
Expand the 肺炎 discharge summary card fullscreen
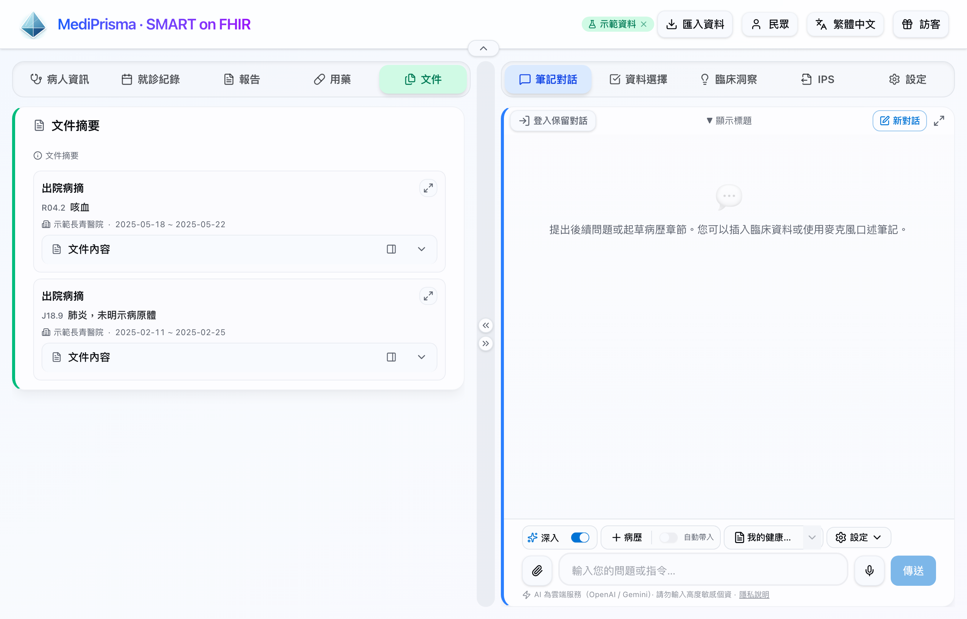428,296
